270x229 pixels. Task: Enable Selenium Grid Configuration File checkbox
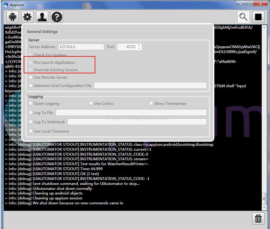point(31,85)
